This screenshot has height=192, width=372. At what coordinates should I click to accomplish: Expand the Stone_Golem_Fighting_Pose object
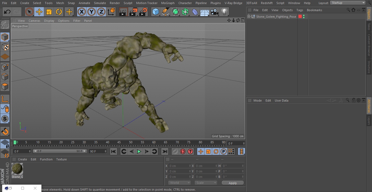tap(249, 17)
